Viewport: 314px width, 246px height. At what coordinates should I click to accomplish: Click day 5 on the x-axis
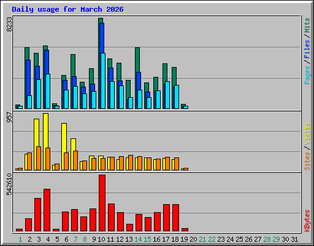(x=57, y=239)
